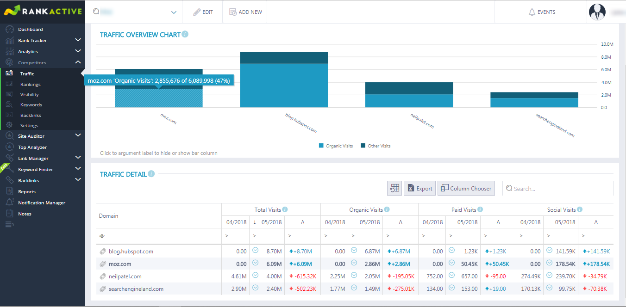626x307 pixels.
Task: Hide the moz.com bar via label
Action: [x=169, y=119]
